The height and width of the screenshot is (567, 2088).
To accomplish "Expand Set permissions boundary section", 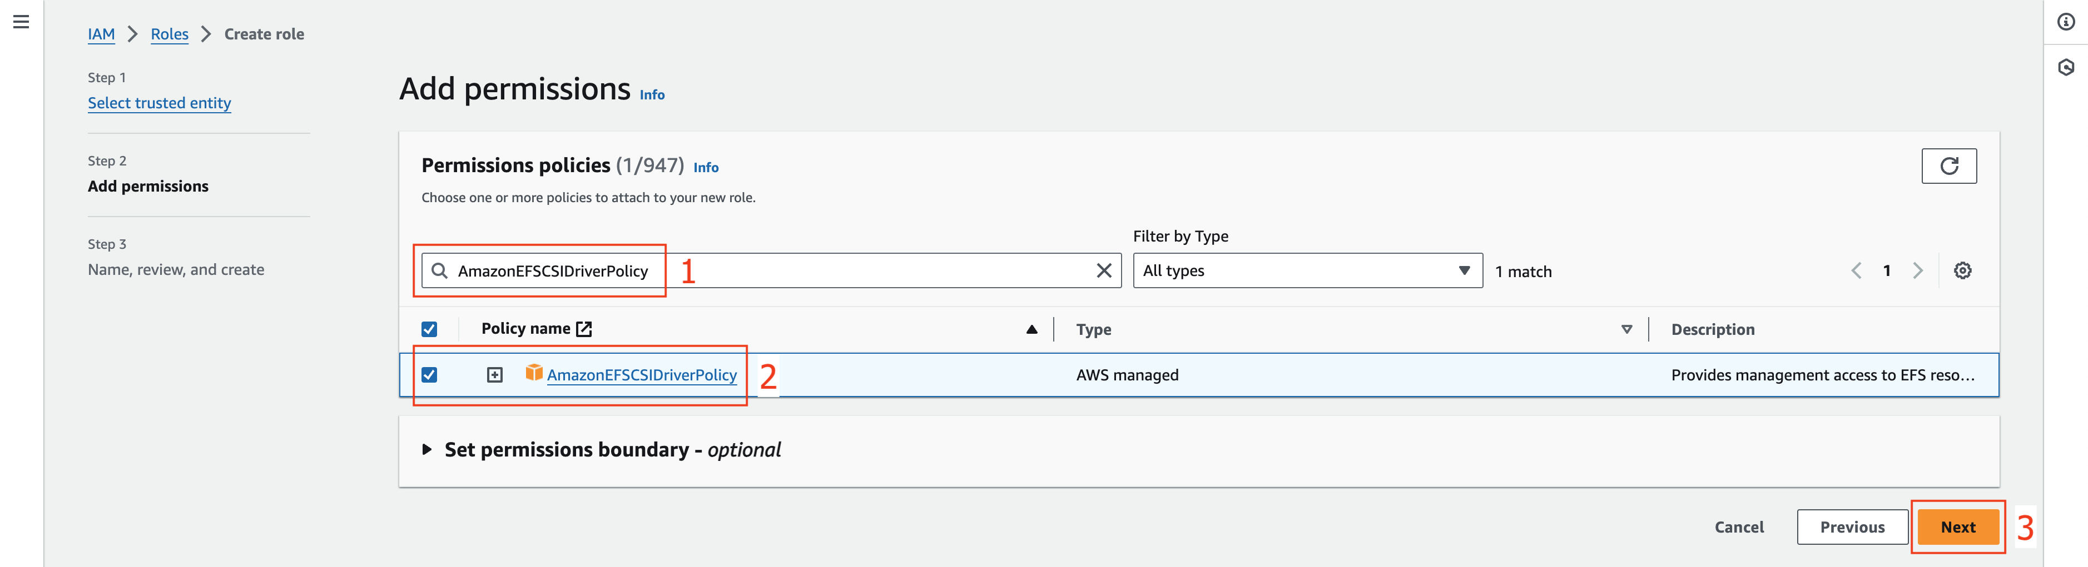I will 427,450.
